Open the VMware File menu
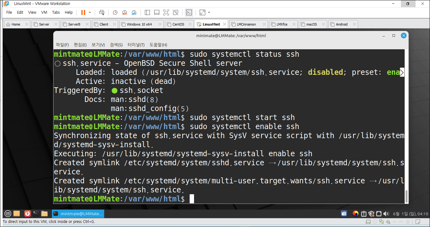The width and height of the screenshot is (430, 227). (9, 12)
